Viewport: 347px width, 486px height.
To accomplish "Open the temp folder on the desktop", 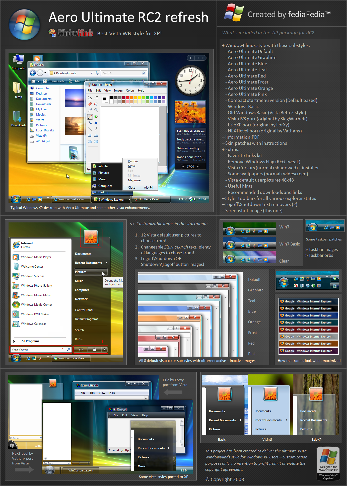I will [x=18, y=90].
